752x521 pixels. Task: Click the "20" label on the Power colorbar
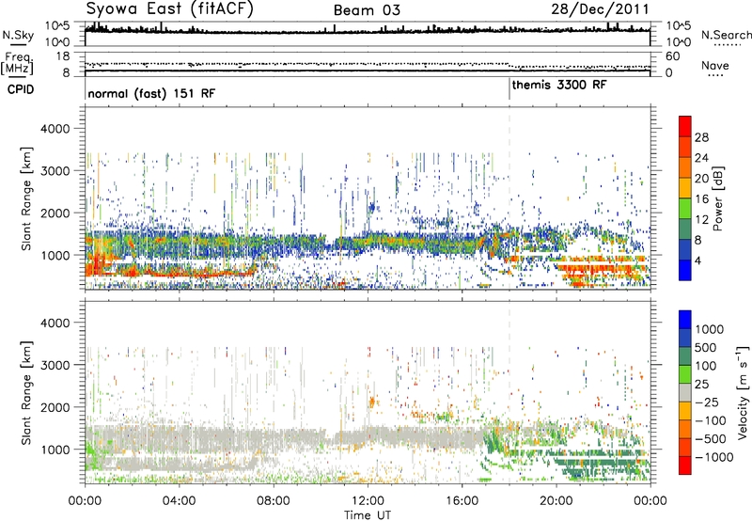tap(701, 179)
